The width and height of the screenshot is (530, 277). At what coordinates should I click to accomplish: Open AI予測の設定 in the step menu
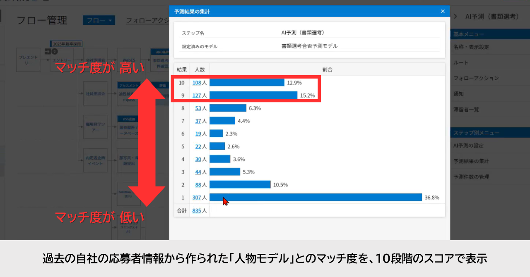pos(468,146)
